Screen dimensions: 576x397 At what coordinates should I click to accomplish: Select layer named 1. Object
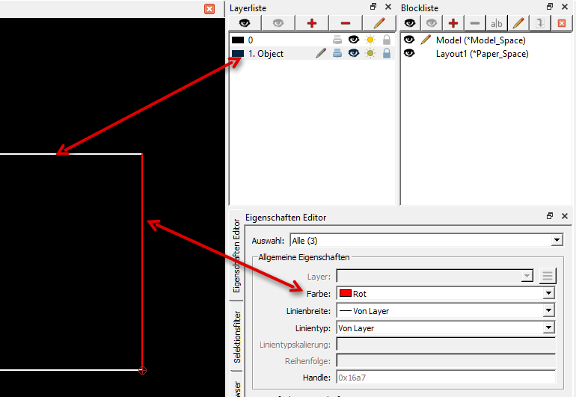click(266, 54)
